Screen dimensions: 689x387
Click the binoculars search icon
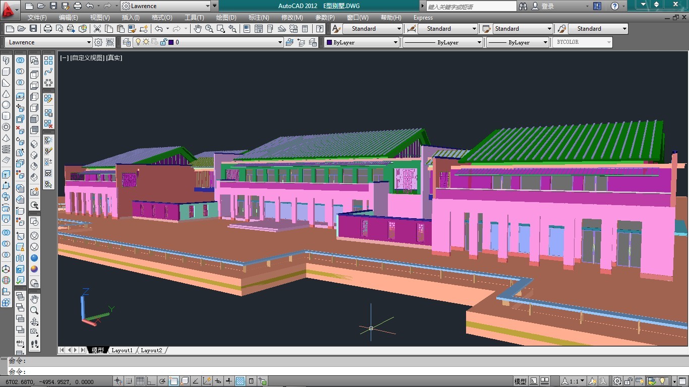(523, 6)
